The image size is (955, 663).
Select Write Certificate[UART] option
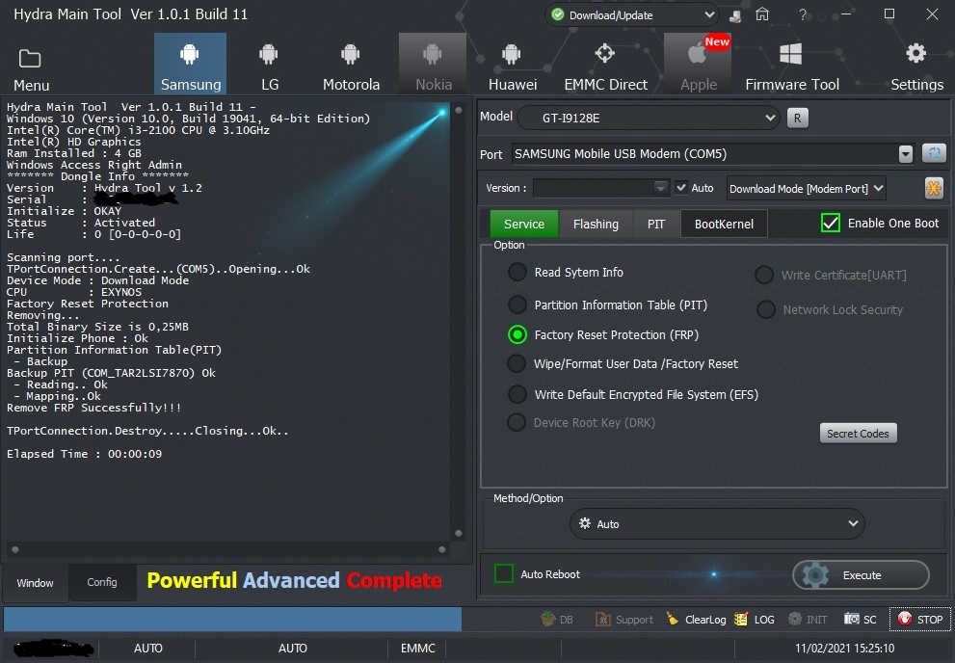point(764,276)
